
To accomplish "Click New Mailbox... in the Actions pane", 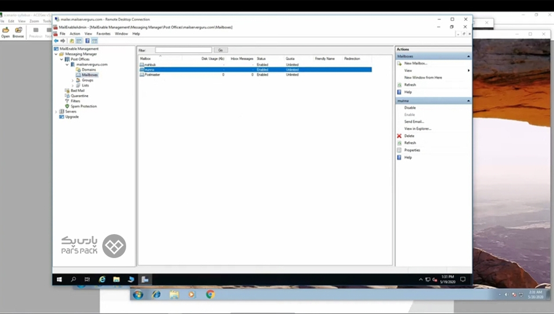I will tap(415, 63).
